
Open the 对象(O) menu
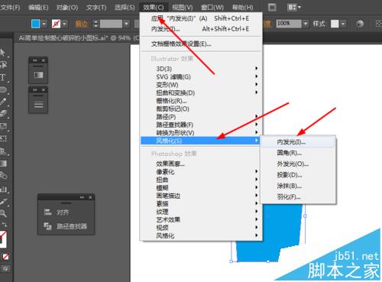[67, 8]
